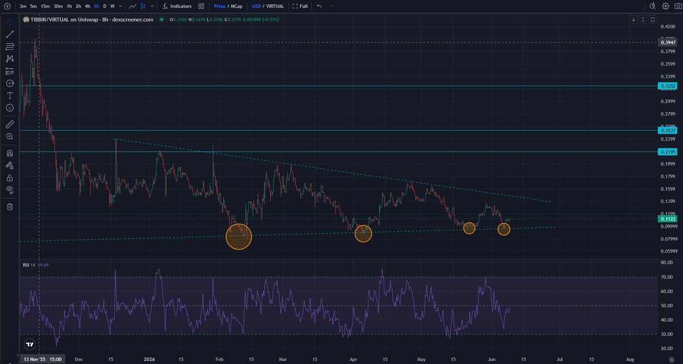The image size is (683, 364).
Task: Click the Full screen button
Action: coord(301,6)
